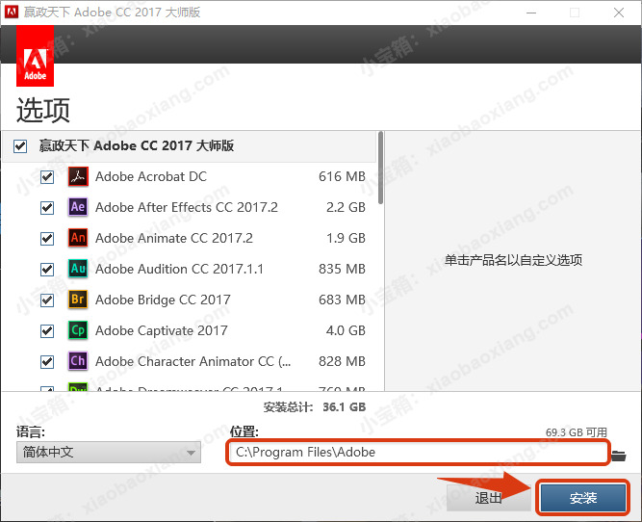The height and width of the screenshot is (522, 642).
Task: Select the Adobe Captivate Cp icon
Action: [x=78, y=331]
